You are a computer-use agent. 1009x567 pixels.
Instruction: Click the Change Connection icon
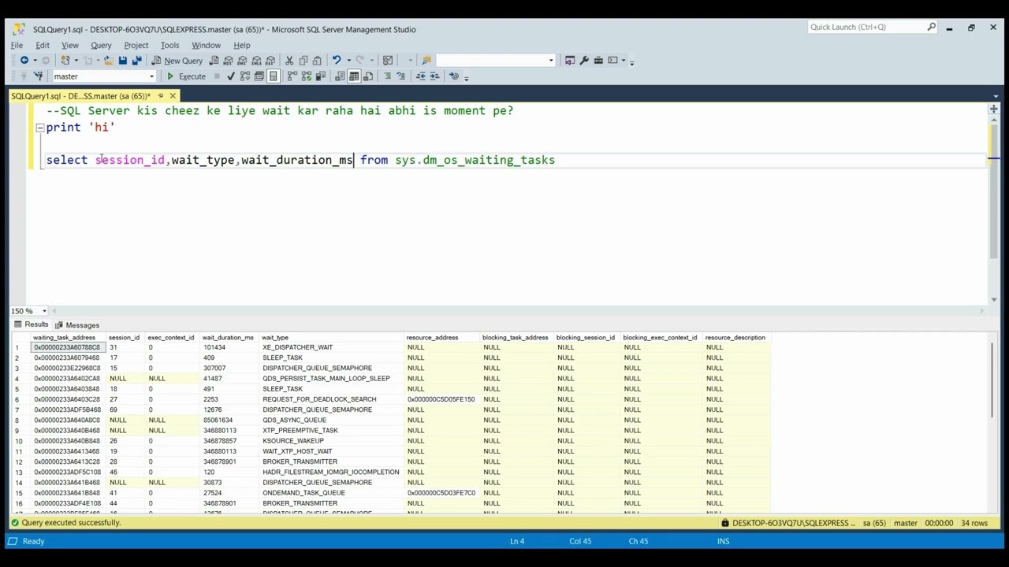(38, 76)
